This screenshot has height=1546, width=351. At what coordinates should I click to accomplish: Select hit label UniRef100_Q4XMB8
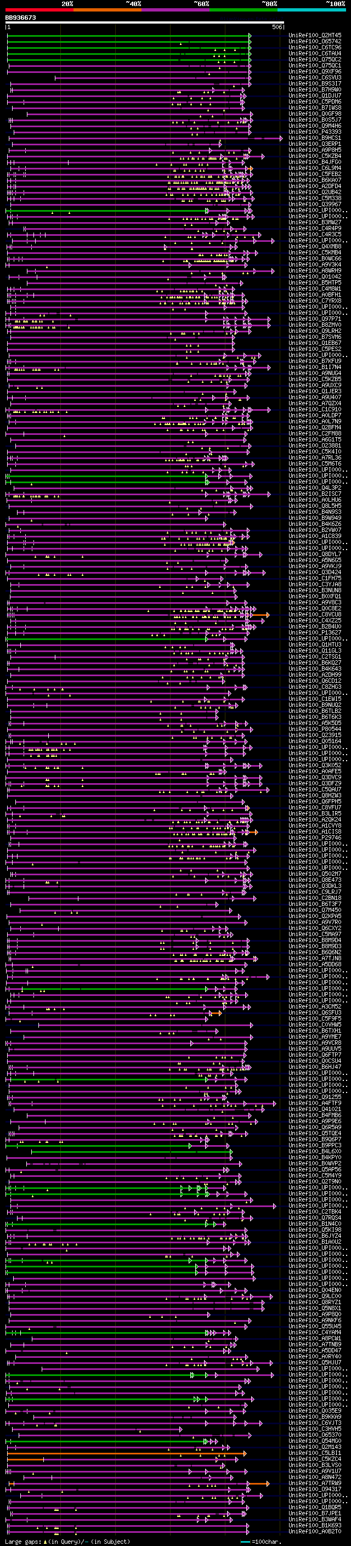[x=315, y=247]
